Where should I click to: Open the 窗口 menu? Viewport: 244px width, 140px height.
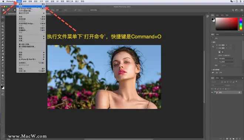[77, 1]
